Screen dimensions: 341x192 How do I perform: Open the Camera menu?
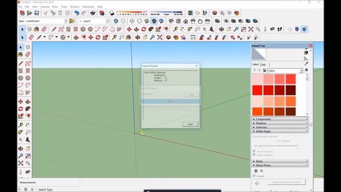pos(45,7)
